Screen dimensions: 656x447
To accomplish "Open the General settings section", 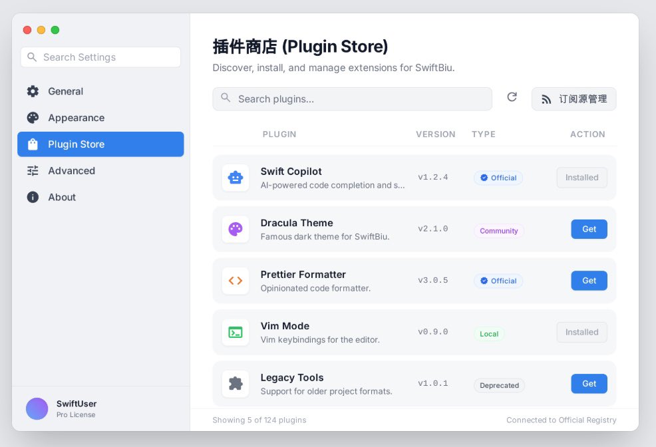I will [100, 91].
